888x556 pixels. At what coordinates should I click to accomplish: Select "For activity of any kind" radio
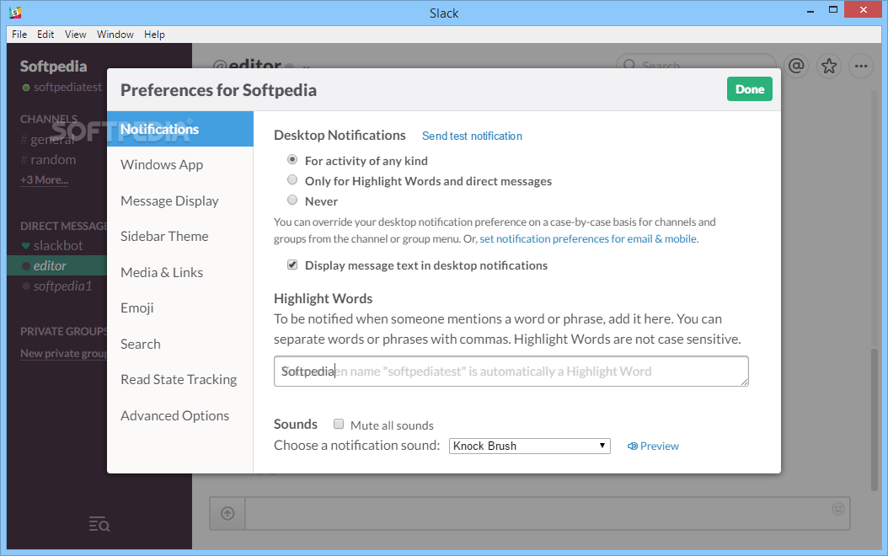tap(292, 160)
